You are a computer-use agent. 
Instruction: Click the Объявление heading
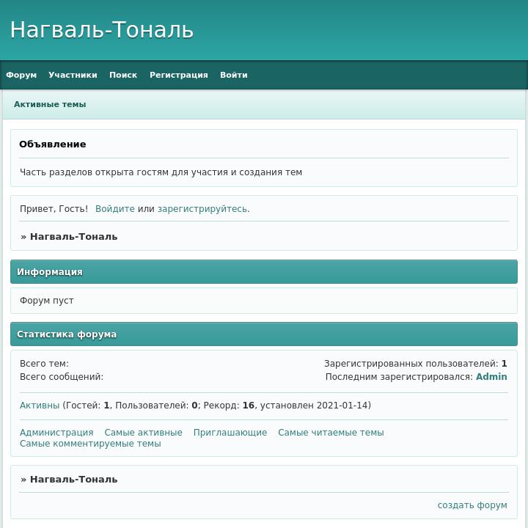click(53, 144)
